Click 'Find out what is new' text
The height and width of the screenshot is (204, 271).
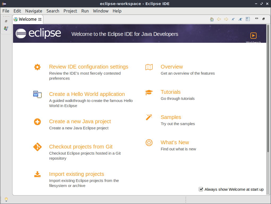(178, 149)
